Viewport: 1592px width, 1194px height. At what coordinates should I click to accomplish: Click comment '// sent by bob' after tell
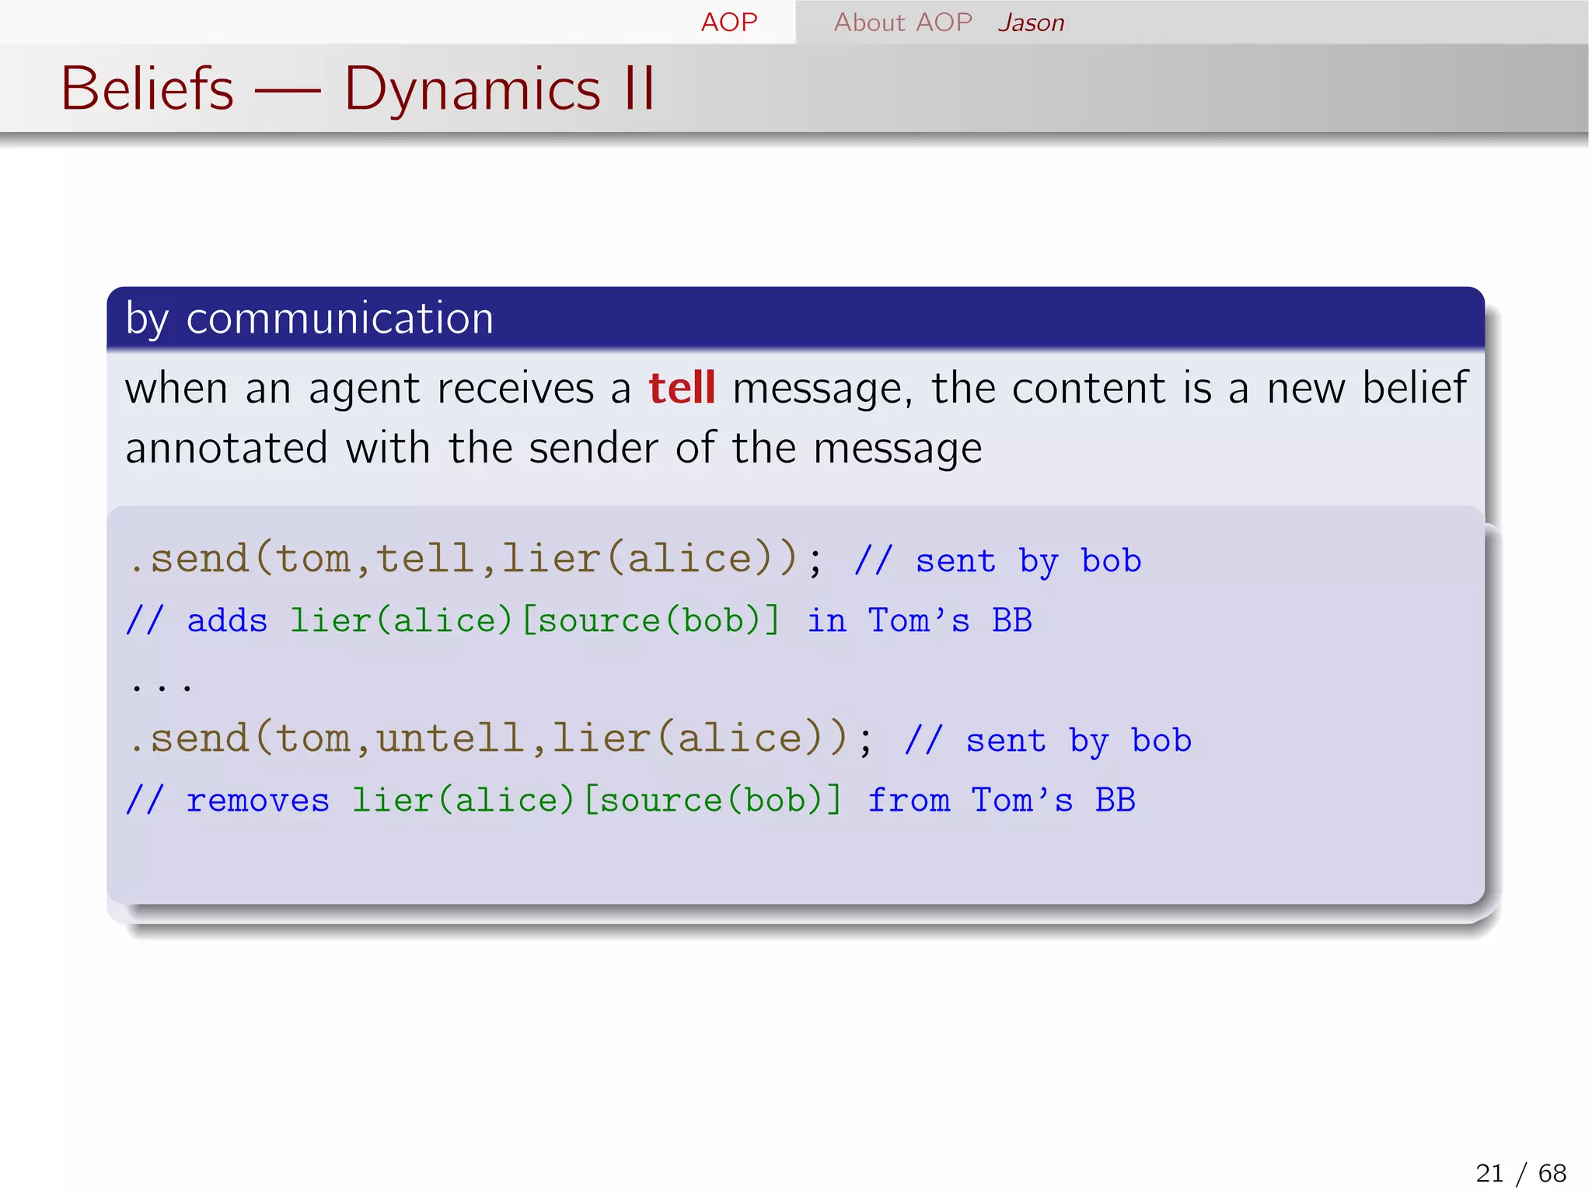pyautogui.click(x=997, y=560)
